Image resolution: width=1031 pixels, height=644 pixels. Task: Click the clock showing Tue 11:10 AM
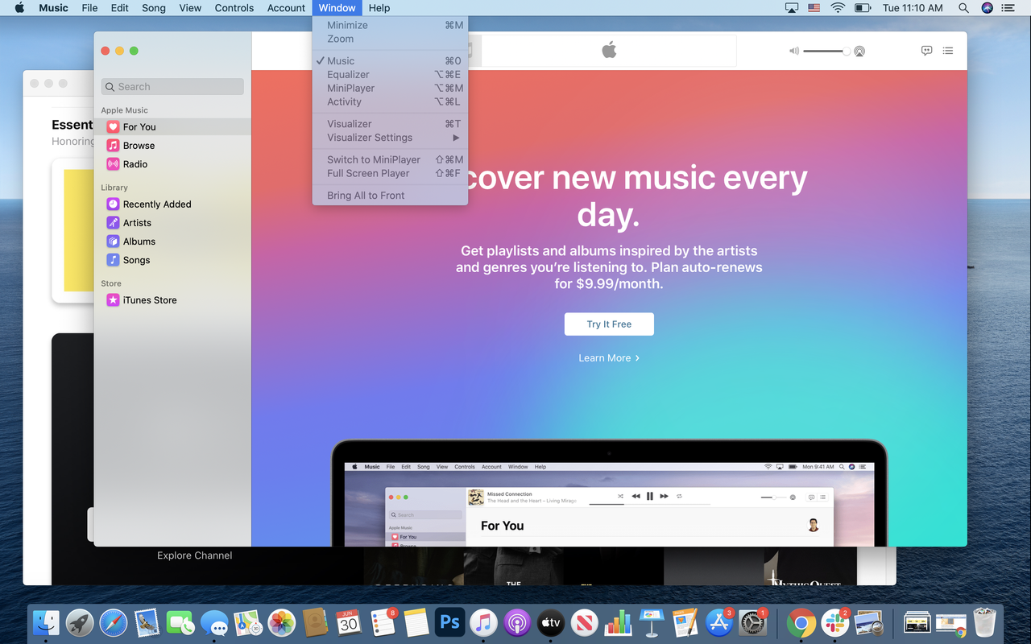point(913,8)
